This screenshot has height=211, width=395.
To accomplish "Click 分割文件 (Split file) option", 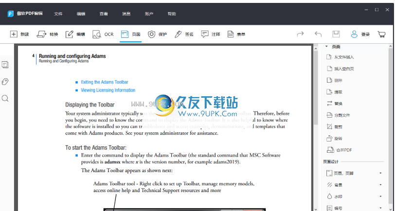I will [x=338, y=115].
